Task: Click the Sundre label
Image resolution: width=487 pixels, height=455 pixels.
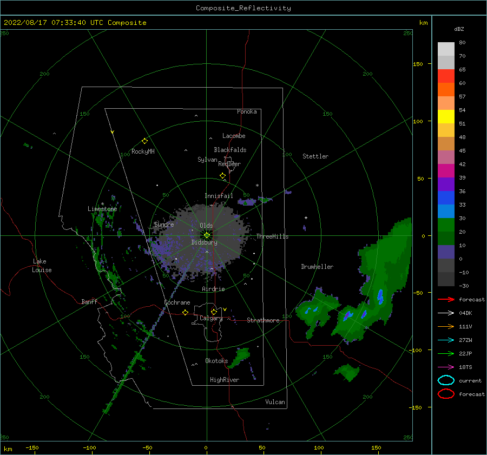Action: (x=164, y=225)
